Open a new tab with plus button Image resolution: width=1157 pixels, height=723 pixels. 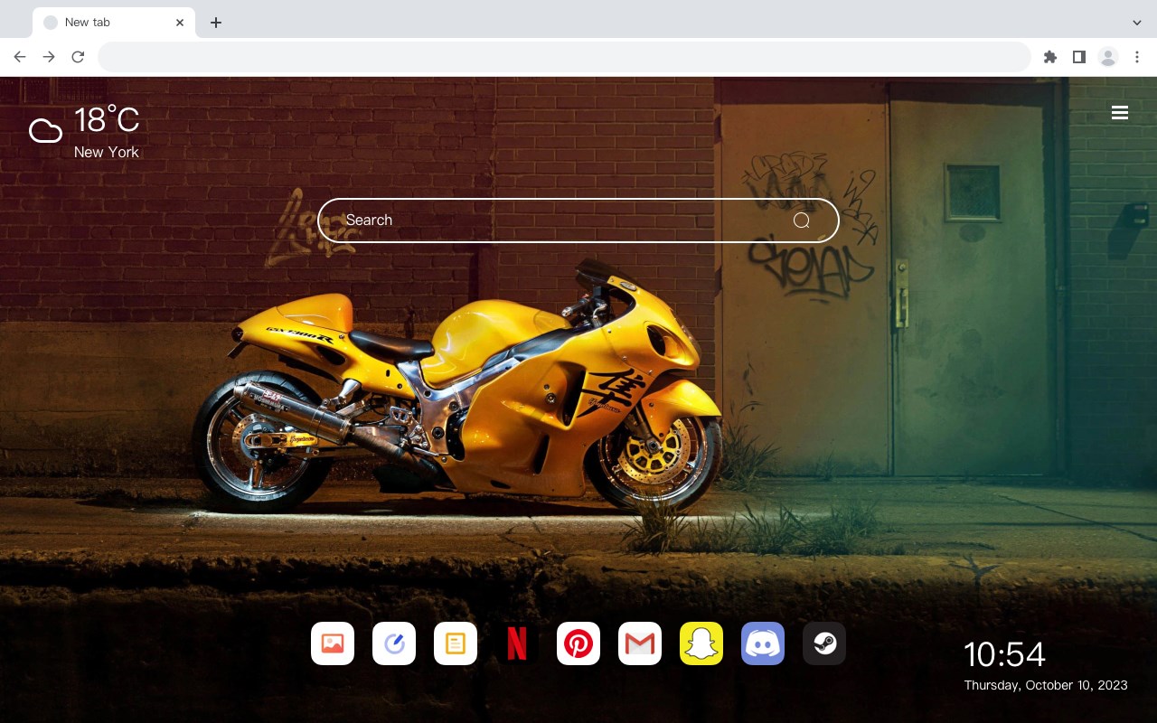pos(215,23)
